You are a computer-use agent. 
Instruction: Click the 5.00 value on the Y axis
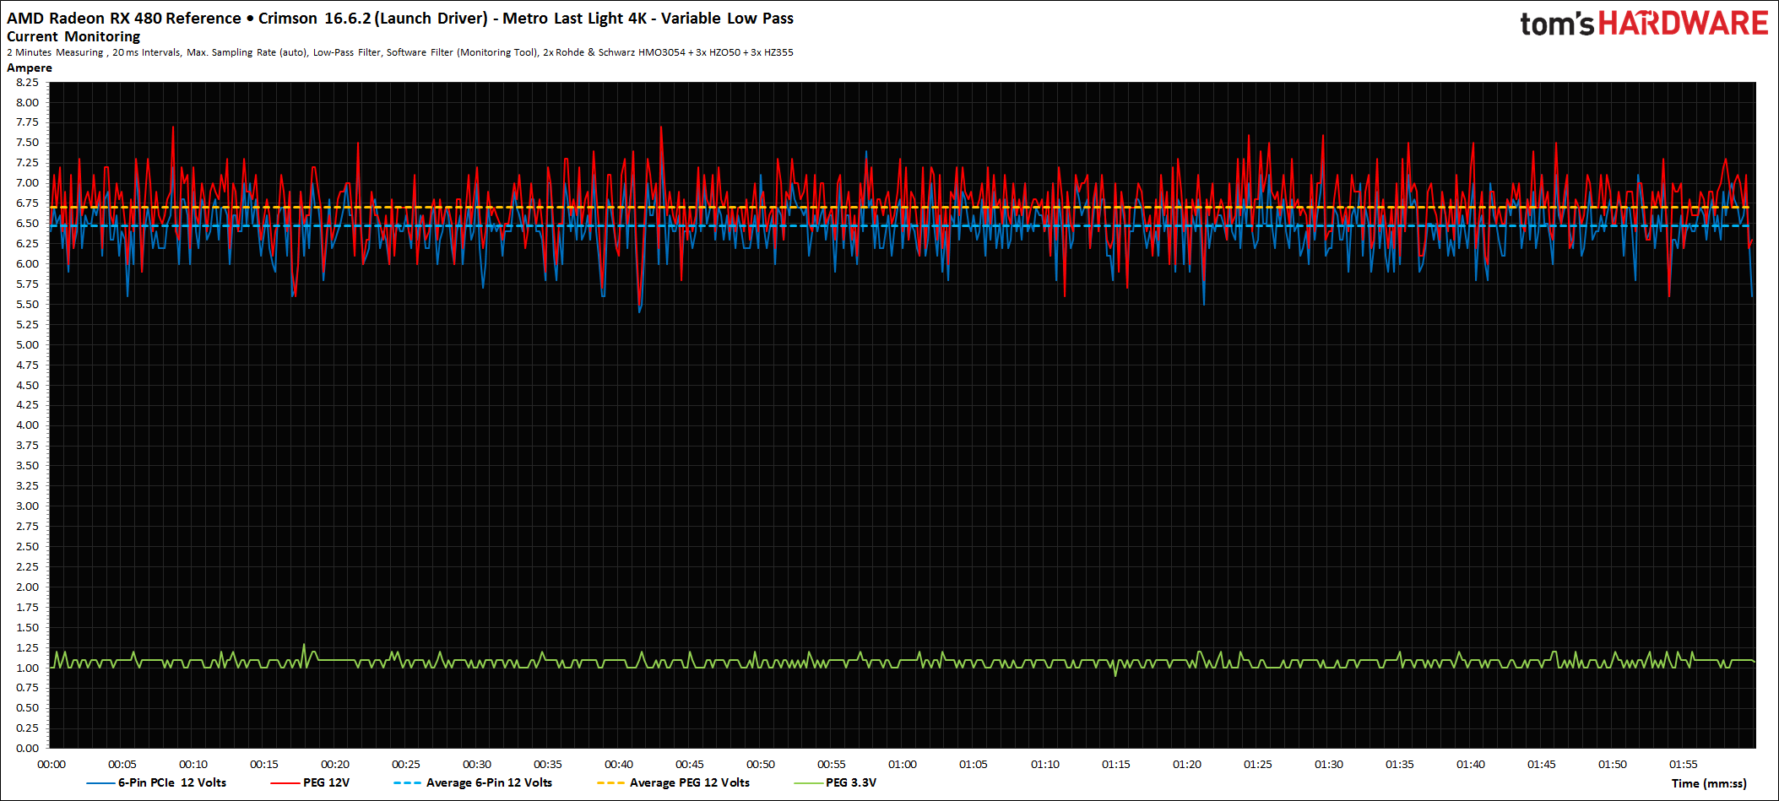pyautogui.click(x=27, y=344)
